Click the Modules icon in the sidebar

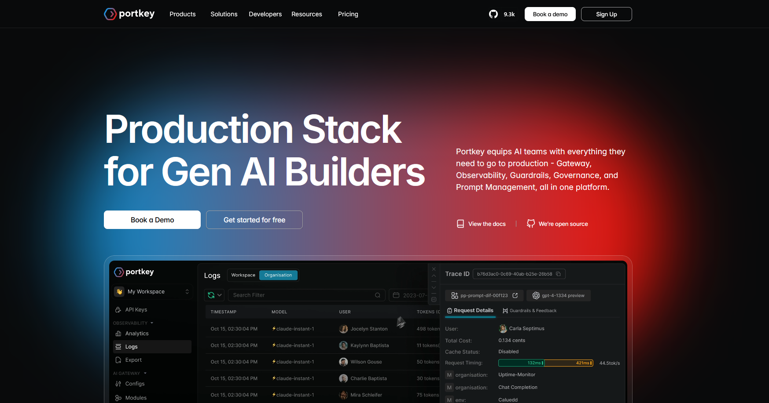(118, 398)
